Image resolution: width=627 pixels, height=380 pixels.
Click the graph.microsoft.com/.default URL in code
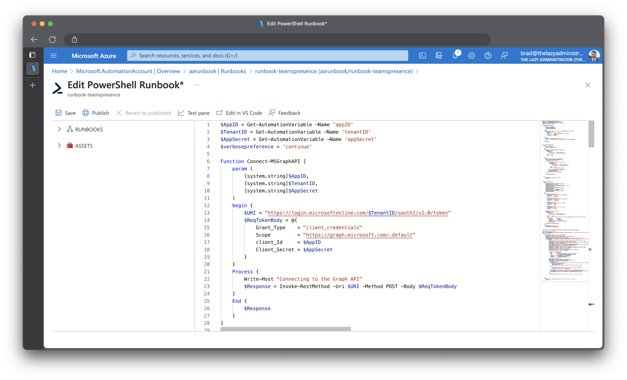click(359, 235)
